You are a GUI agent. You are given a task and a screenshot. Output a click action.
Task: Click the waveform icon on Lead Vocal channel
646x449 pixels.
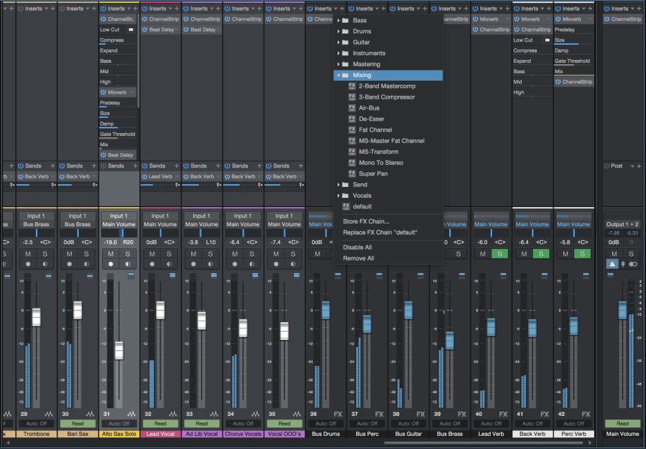tap(173, 414)
